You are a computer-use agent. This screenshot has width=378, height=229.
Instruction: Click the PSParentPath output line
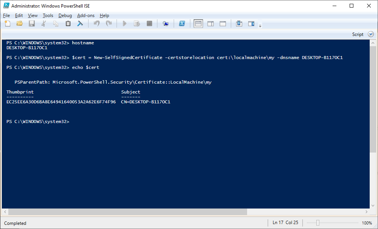pos(113,82)
